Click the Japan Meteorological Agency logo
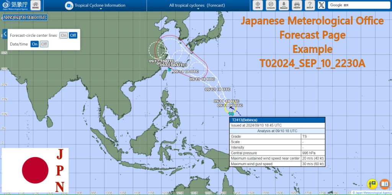 (14, 5)
